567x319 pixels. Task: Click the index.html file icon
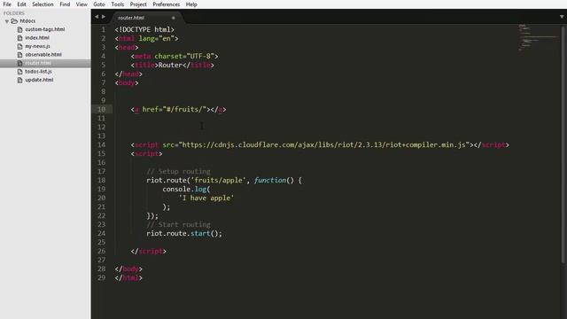click(19, 37)
